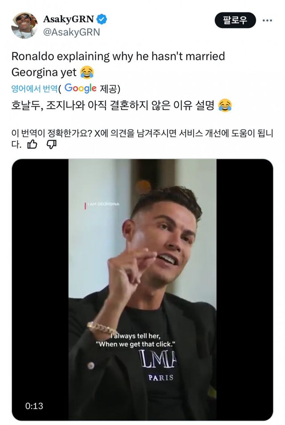The width and height of the screenshot is (285, 425).
Task: Select the Korean translated tweet text
Action: (114, 105)
